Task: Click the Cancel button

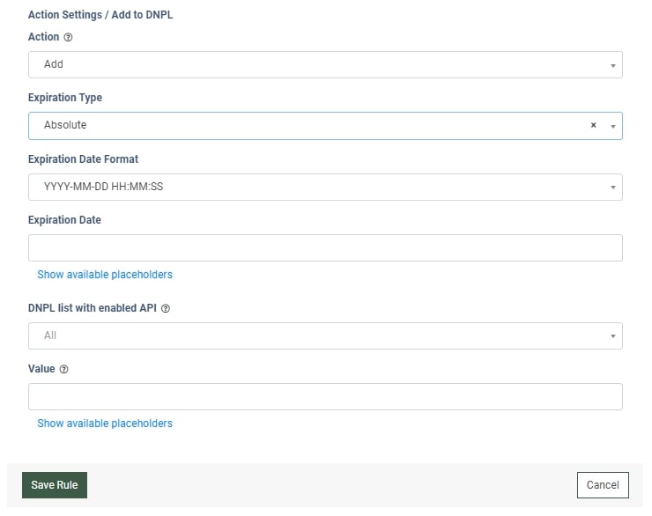Action: tap(603, 485)
